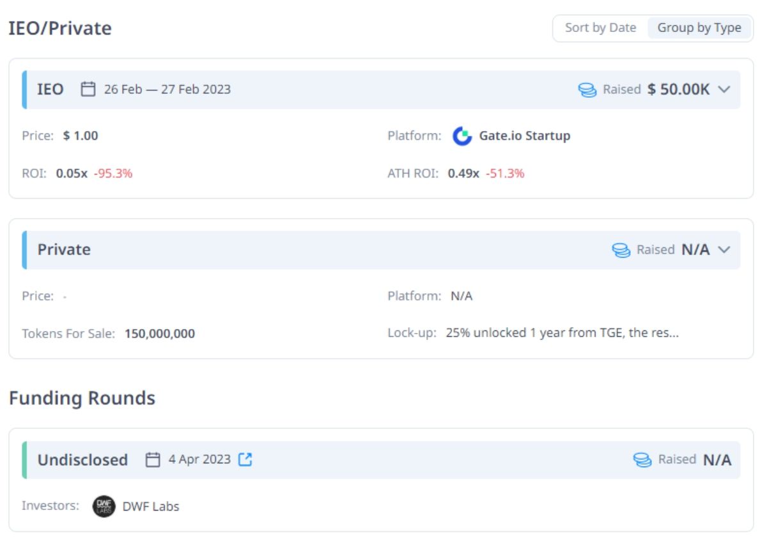Click the calendar icon in the IEO row
The image size is (767, 540).
click(88, 89)
